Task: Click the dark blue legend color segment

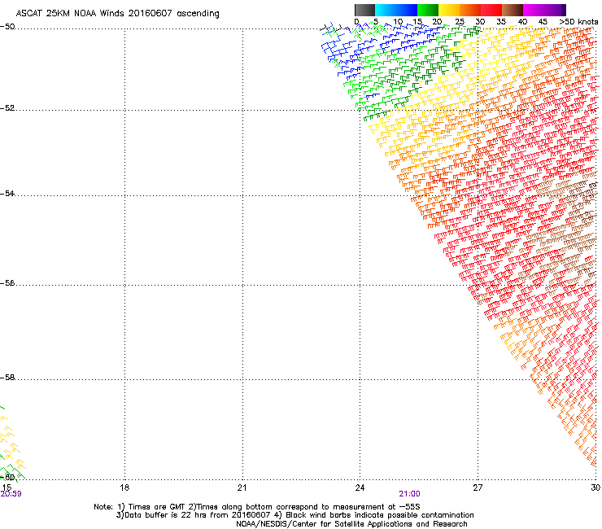Action: pos(406,10)
